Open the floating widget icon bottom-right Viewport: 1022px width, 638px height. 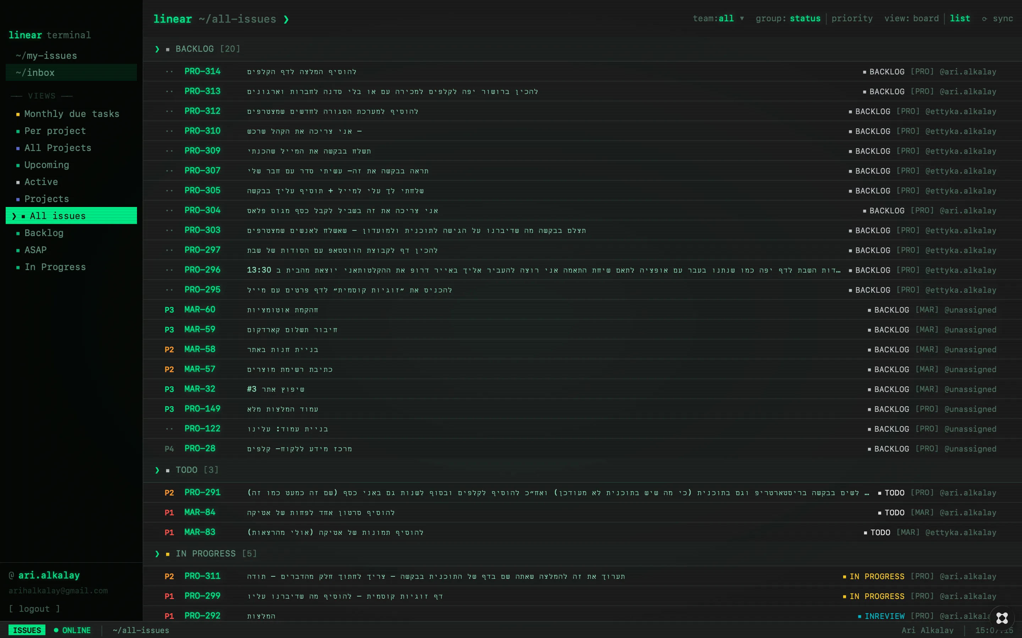coord(1002,618)
